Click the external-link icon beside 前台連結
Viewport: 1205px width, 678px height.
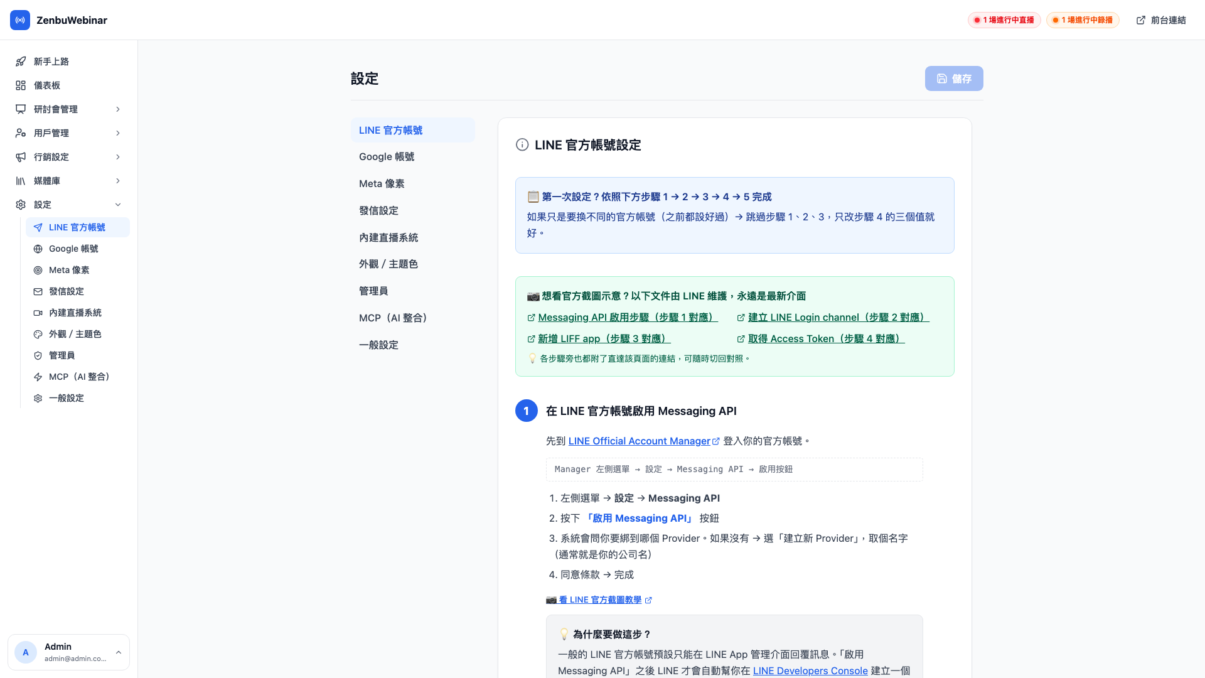(1141, 20)
